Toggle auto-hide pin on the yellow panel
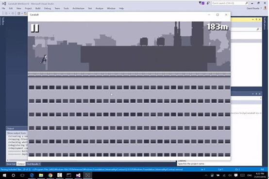This screenshot has height=179, width=269. click(256, 19)
